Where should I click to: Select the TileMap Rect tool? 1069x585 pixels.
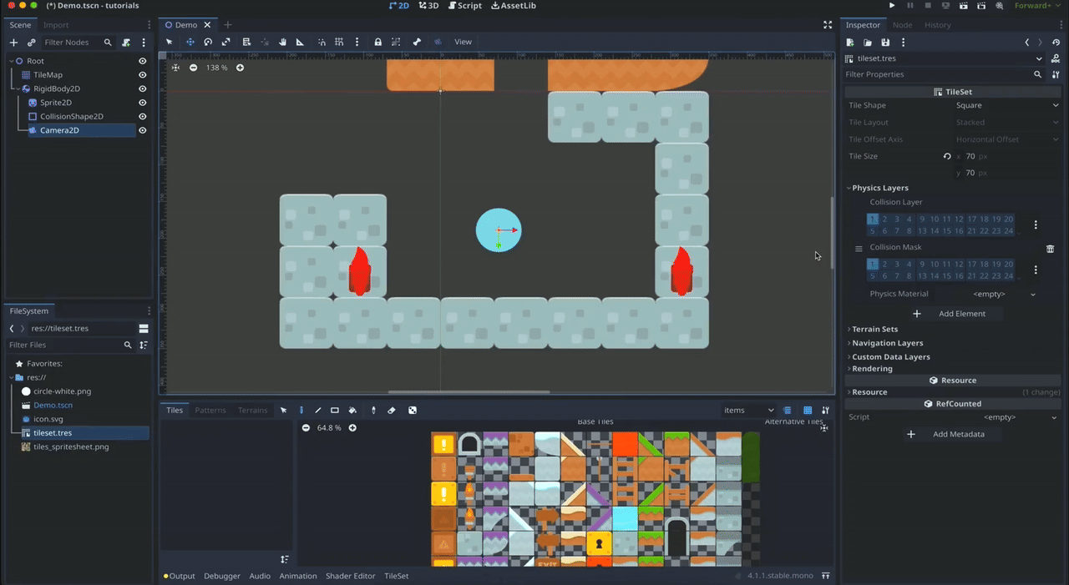coord(335,410)
